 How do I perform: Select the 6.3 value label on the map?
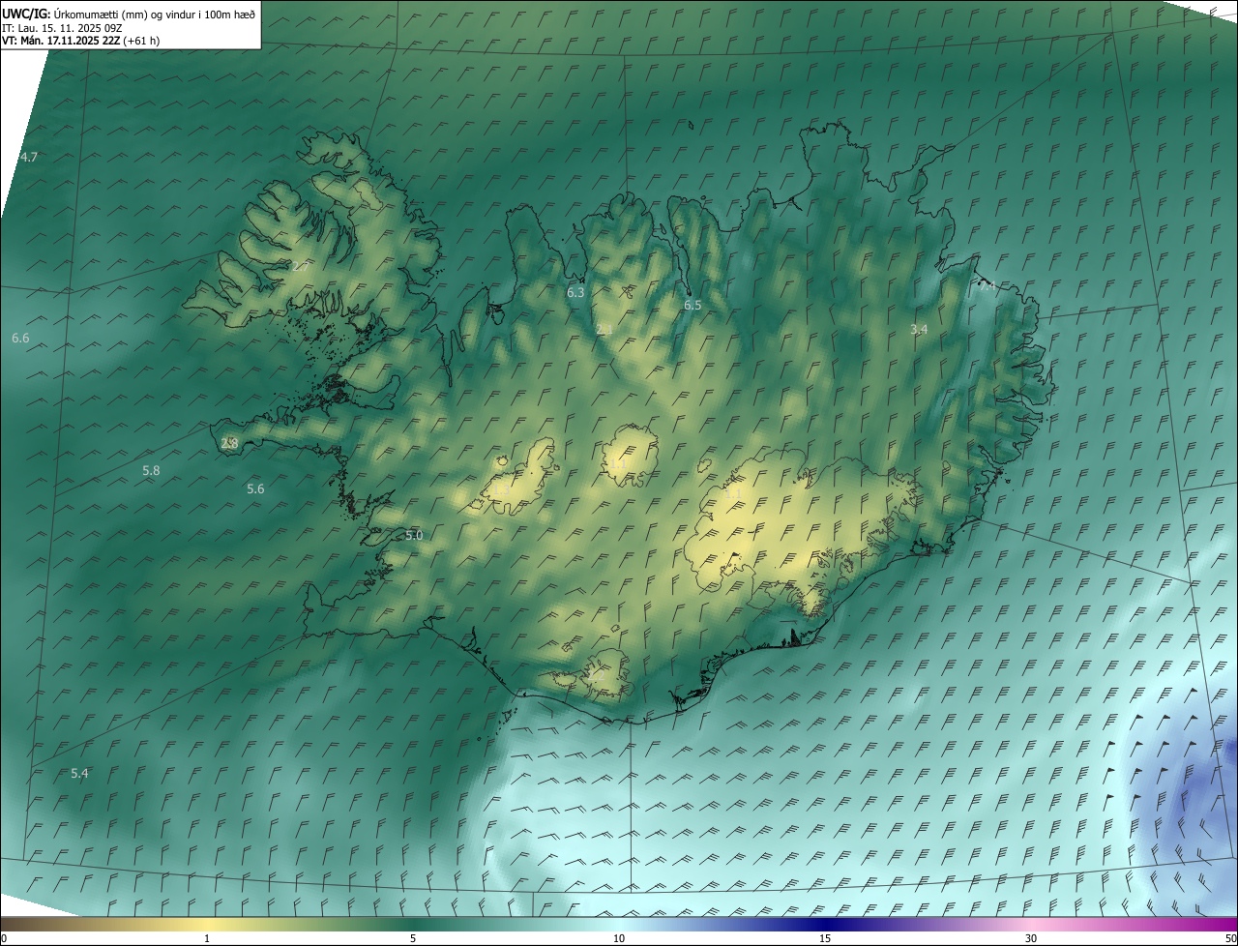(x=575, y=291)
